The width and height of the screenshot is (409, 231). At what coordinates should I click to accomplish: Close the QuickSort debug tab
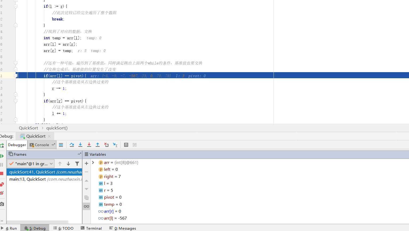[x=49, y=136]
